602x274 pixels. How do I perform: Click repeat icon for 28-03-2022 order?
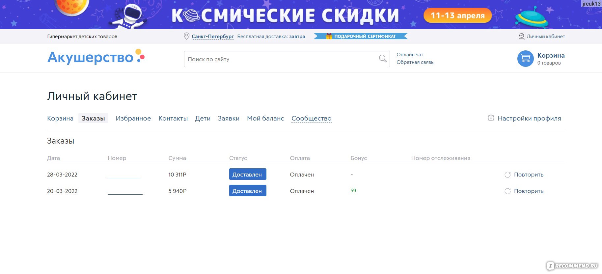coord(507,175)
